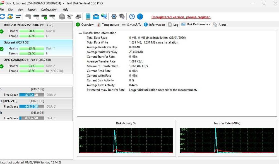Click the gray dome-shaped toolbar icon
The height and width of the screenshot is (164, 279).
[62, 16]
